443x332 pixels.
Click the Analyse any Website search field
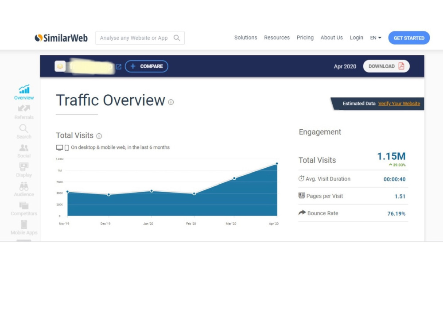[140, 38]
